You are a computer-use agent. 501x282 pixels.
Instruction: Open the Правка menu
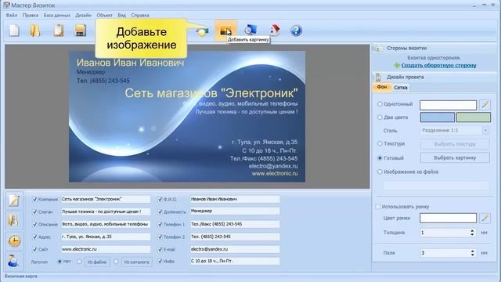tap(31, 15)
